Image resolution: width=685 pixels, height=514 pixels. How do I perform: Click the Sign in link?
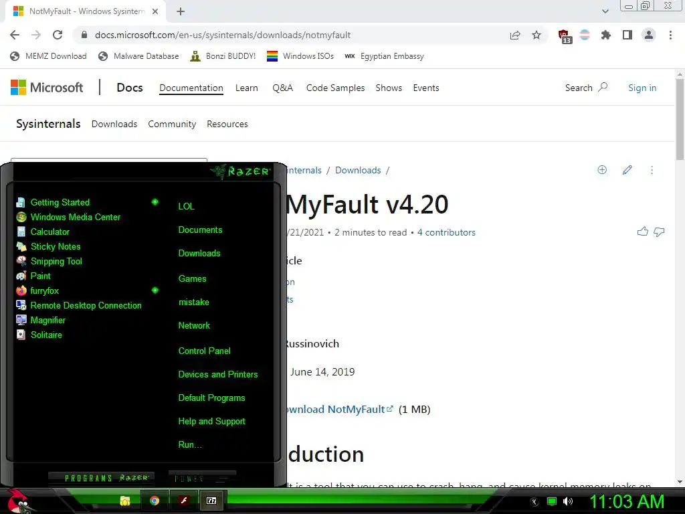pyautogui.click(x=642, y=88)
